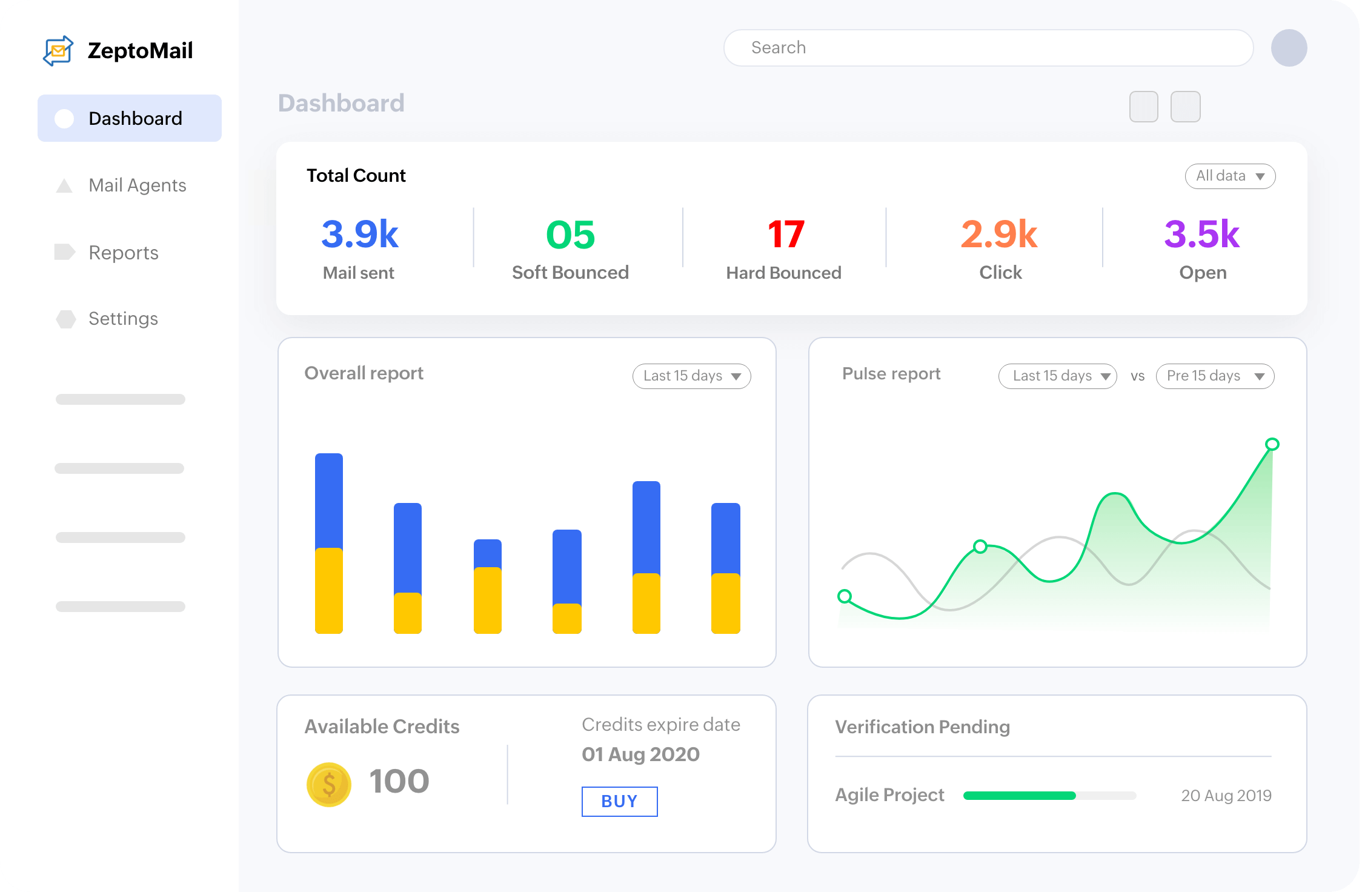This screenshot has height=892, width=1362.
Task: Open Pulse report Last 15 days dropdown
Action: pos(1057,376)
